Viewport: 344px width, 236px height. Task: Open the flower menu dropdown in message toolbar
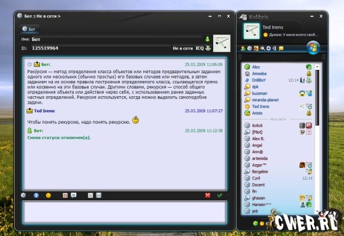[x=23, y=196]
